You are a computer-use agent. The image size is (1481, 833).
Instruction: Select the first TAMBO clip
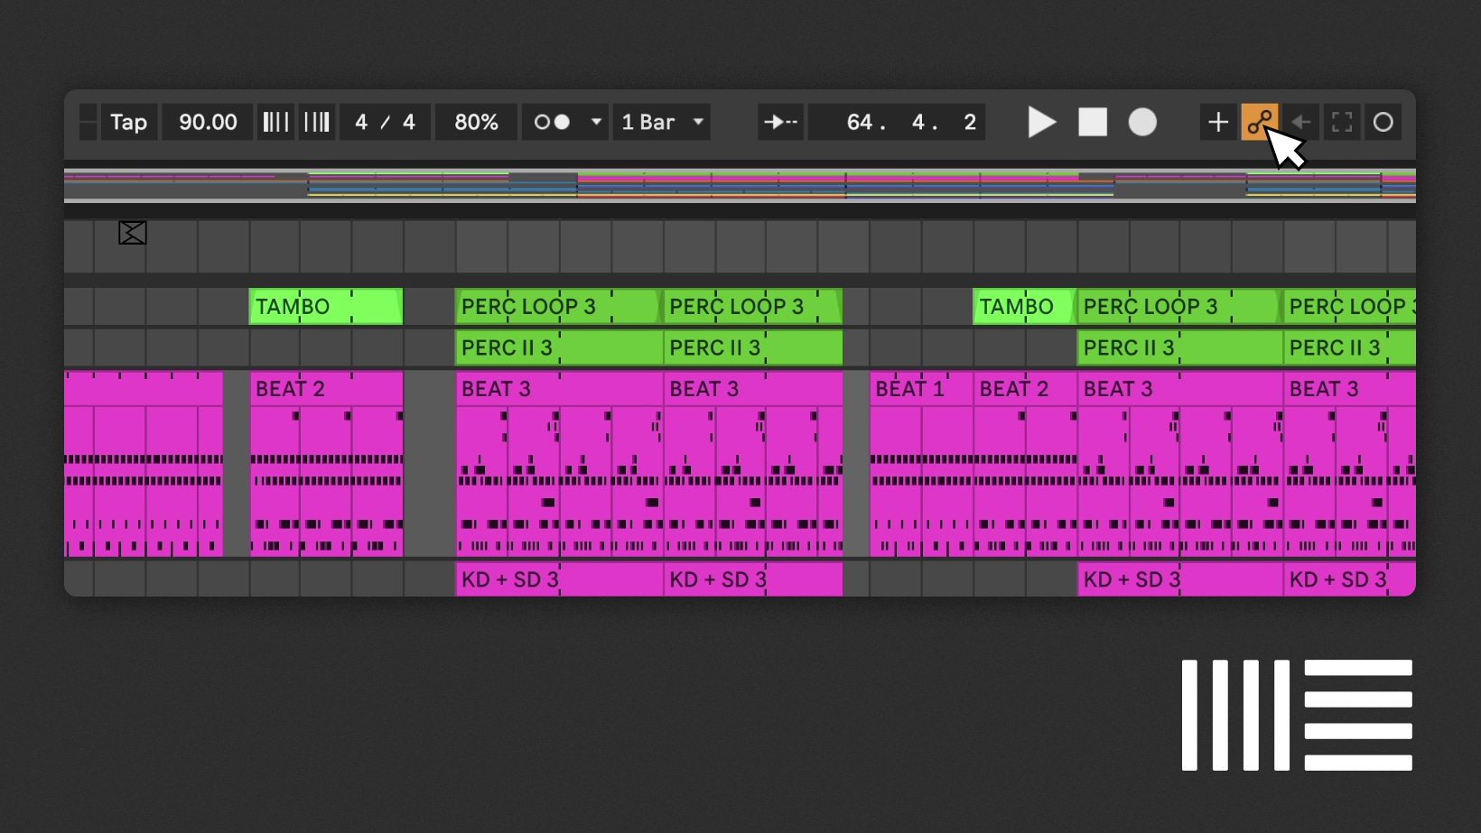click(x=325, y=307)
